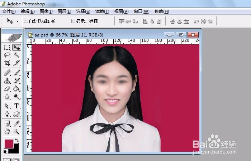Minimize the aa.psd document window

pyautogui.click(x=169, y=35)
